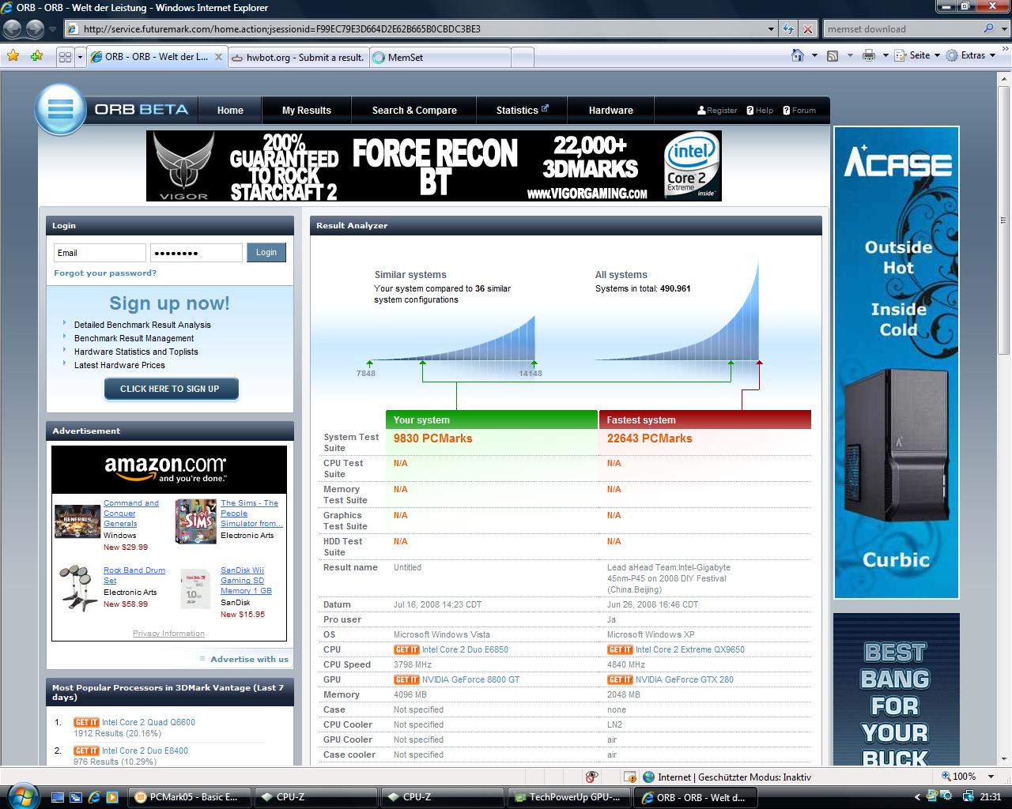The height and width of the screenshot is (809, 1012).
Task: Click the Stop loading icon
Action: tap(807, 29)
